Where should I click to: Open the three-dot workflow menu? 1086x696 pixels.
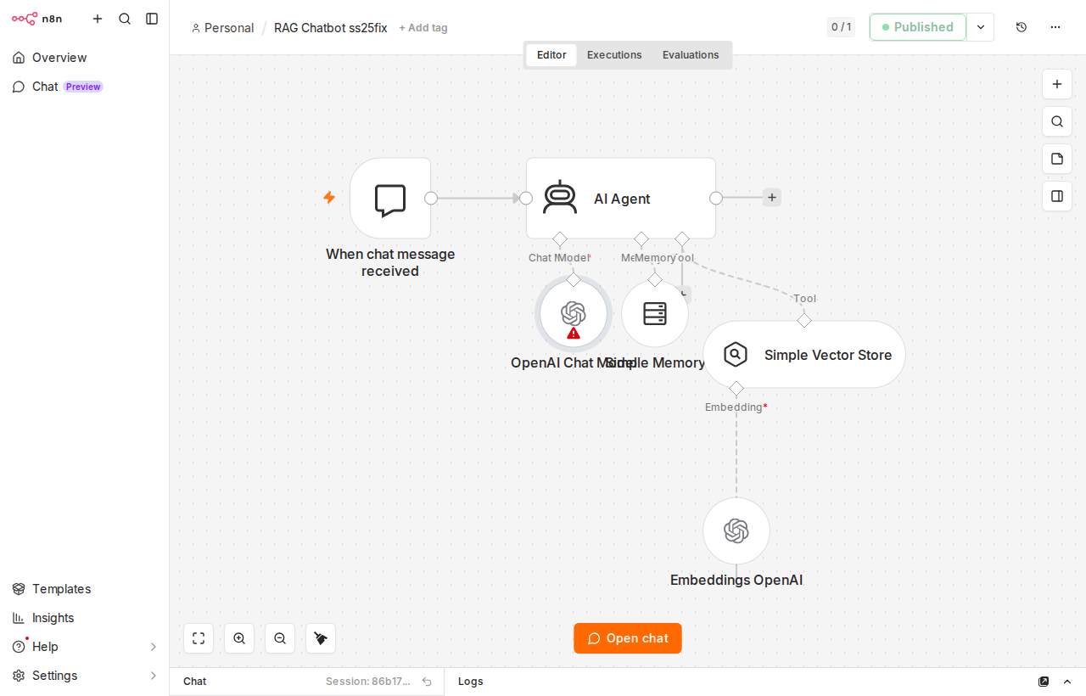(x=1055, y=27)
